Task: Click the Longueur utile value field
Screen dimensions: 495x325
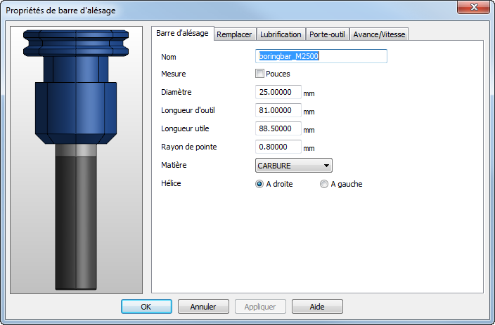Action: point(278,128)
